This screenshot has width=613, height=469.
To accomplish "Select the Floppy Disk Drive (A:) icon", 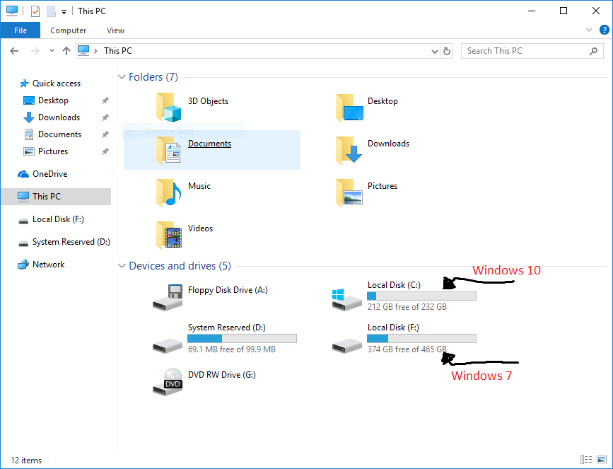I will (x=168, y=297).
